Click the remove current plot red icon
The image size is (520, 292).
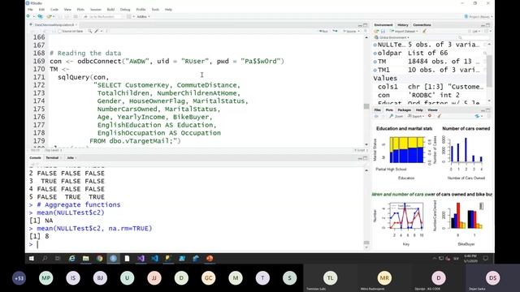click(x=430, y=116)
